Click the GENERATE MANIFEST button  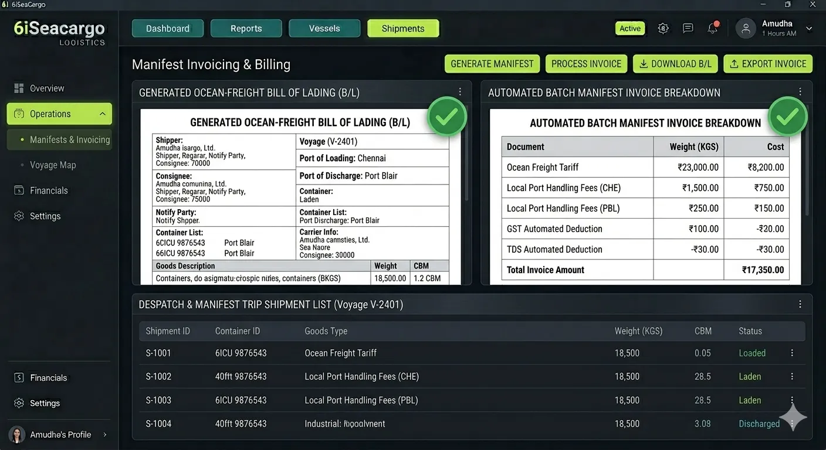pyautogui.click(x=492, y=64)
